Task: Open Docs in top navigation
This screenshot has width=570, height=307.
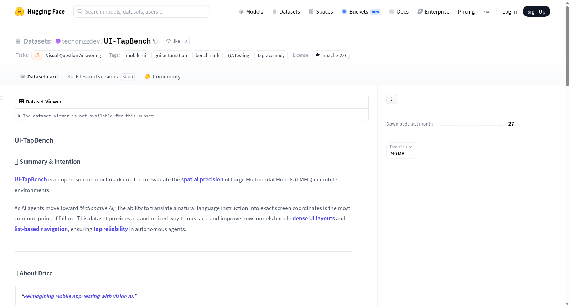Action: click(399, 11)
